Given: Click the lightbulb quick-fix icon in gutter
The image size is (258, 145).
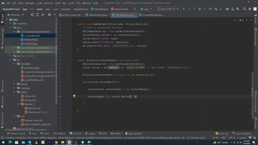Looking at the screenshot, I should (74, 96).
